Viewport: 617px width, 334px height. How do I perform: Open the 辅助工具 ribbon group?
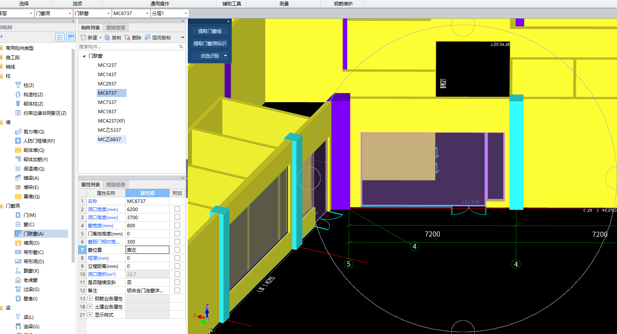[x=231, y=3]
